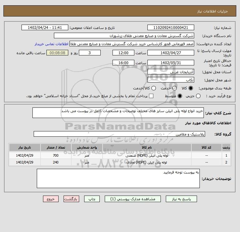Click the announcement date field 1402/04/24 - 11:41

point(45,28)
